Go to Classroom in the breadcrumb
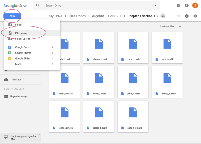Screen dimensions: 201x144 (77, 16)
